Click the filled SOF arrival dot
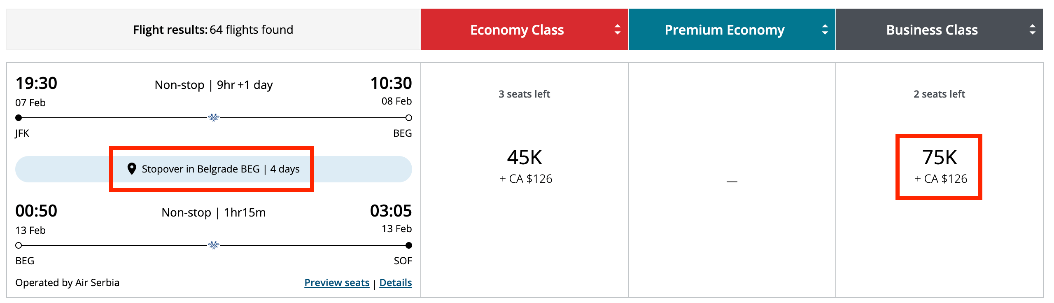The image size is (1054, 303). pyautogui.click(x=409, y=245)
